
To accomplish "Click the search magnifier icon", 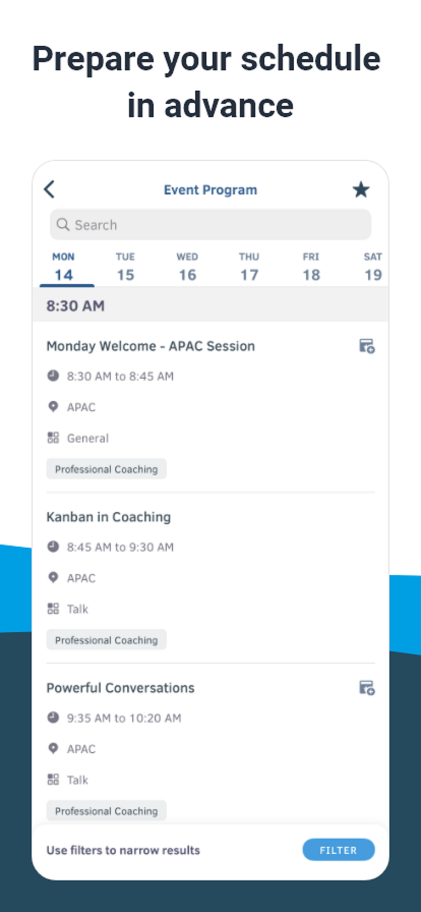I will [63, 224].
